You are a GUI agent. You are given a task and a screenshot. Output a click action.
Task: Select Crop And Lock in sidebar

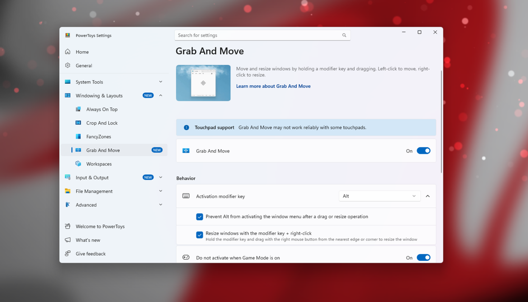[x=114, y=123]
